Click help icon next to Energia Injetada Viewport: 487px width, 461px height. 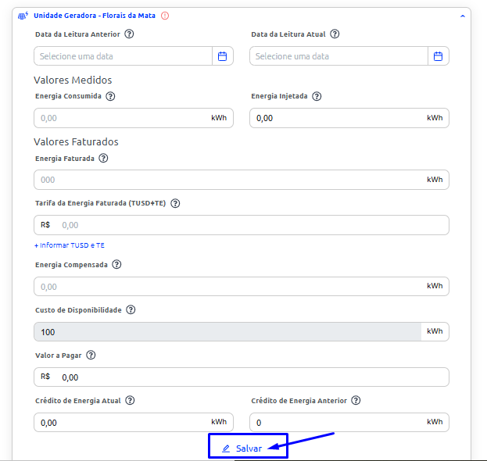(x=317, y=96)
